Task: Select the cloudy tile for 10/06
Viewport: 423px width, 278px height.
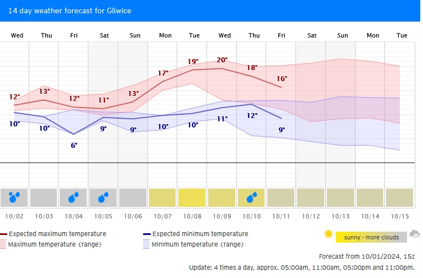Action: (x=133, y=197)
